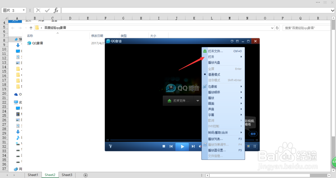
Task: Click the mini-mode icon in QQ影音 title bar
Action: [x=237, y=41]
